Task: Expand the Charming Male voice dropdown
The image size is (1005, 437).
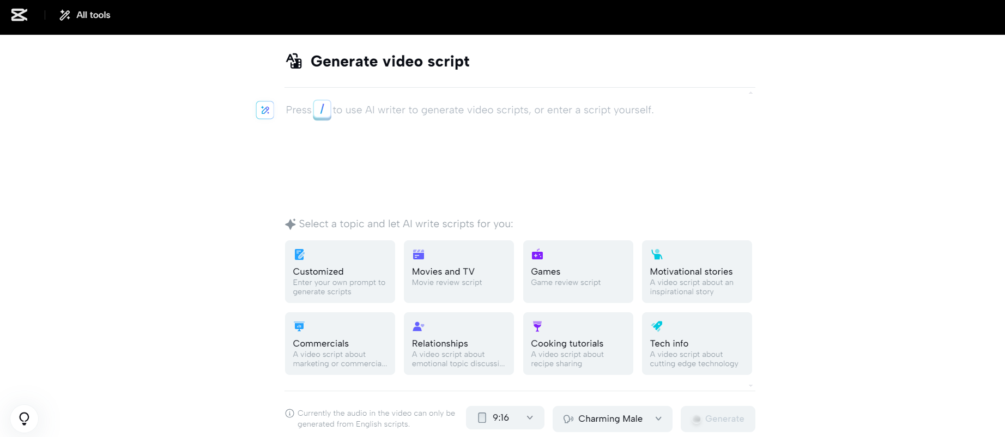Action: point(612,419)
